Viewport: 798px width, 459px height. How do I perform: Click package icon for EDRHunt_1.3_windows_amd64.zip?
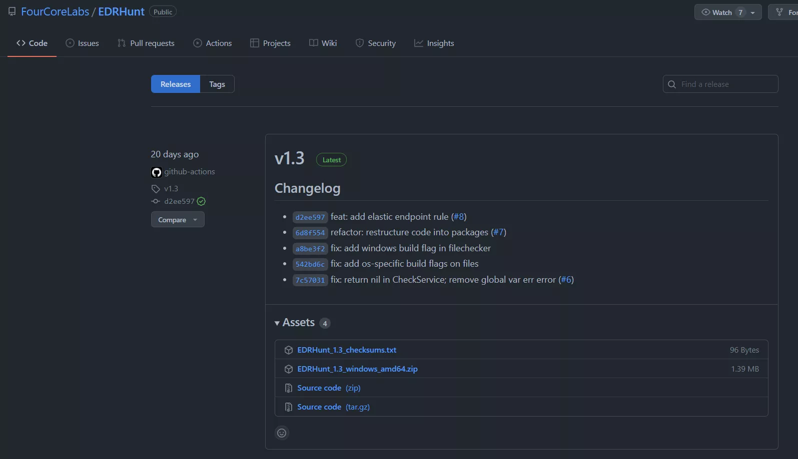click(289, 369)
